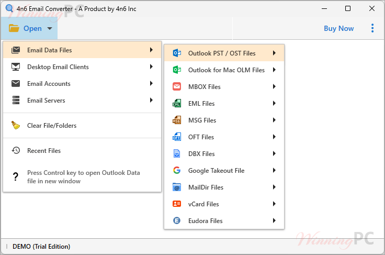Choose the vCard Files entry

pyautogui.click(x=224, y=204)
